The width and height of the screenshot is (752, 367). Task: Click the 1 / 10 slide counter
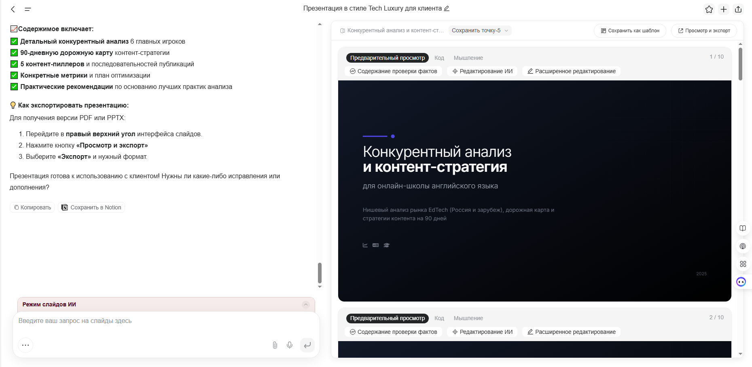click(x=716, y=57)
